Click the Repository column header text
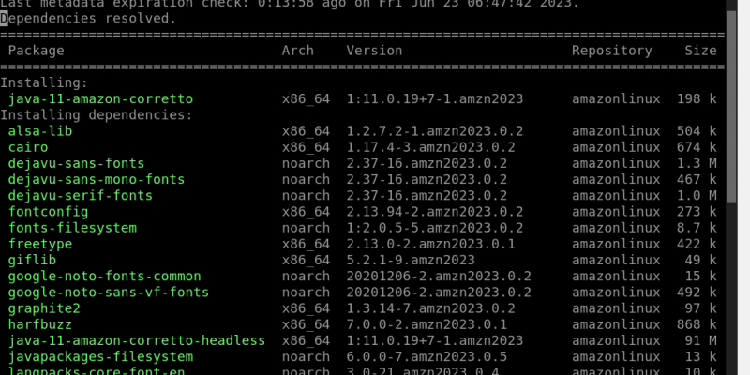The height and width of the screenshot is (375, 750). click(612, 51)
